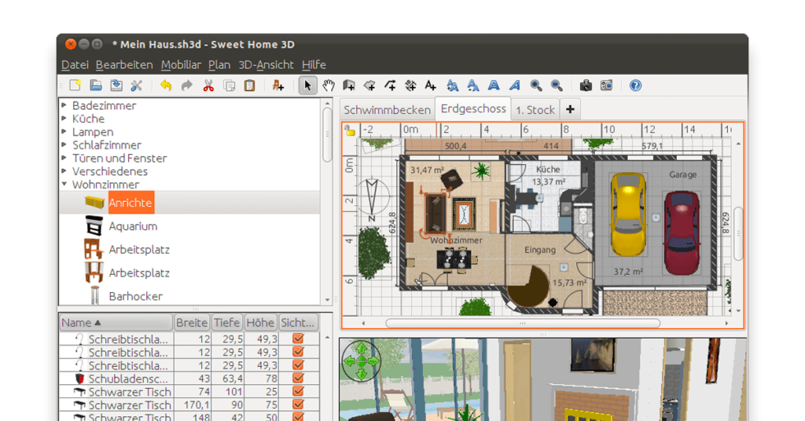Select Aquarium in the furniture catalog

(133, 226)
